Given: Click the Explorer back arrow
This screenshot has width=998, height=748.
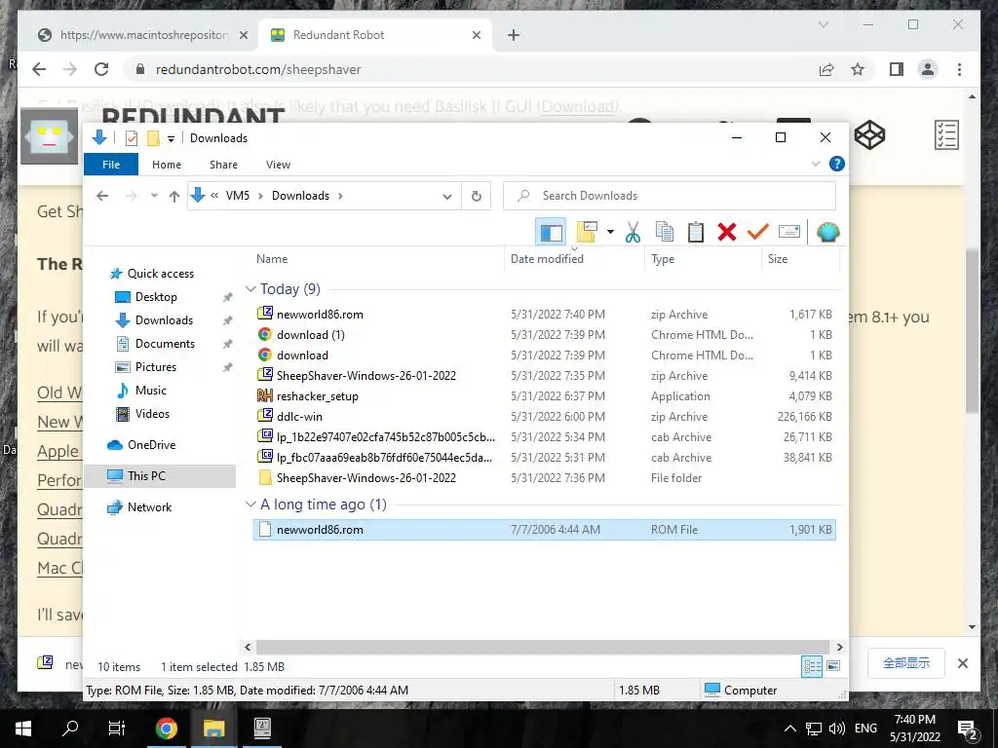Looking at the screenshot, I should pos(102,196).
